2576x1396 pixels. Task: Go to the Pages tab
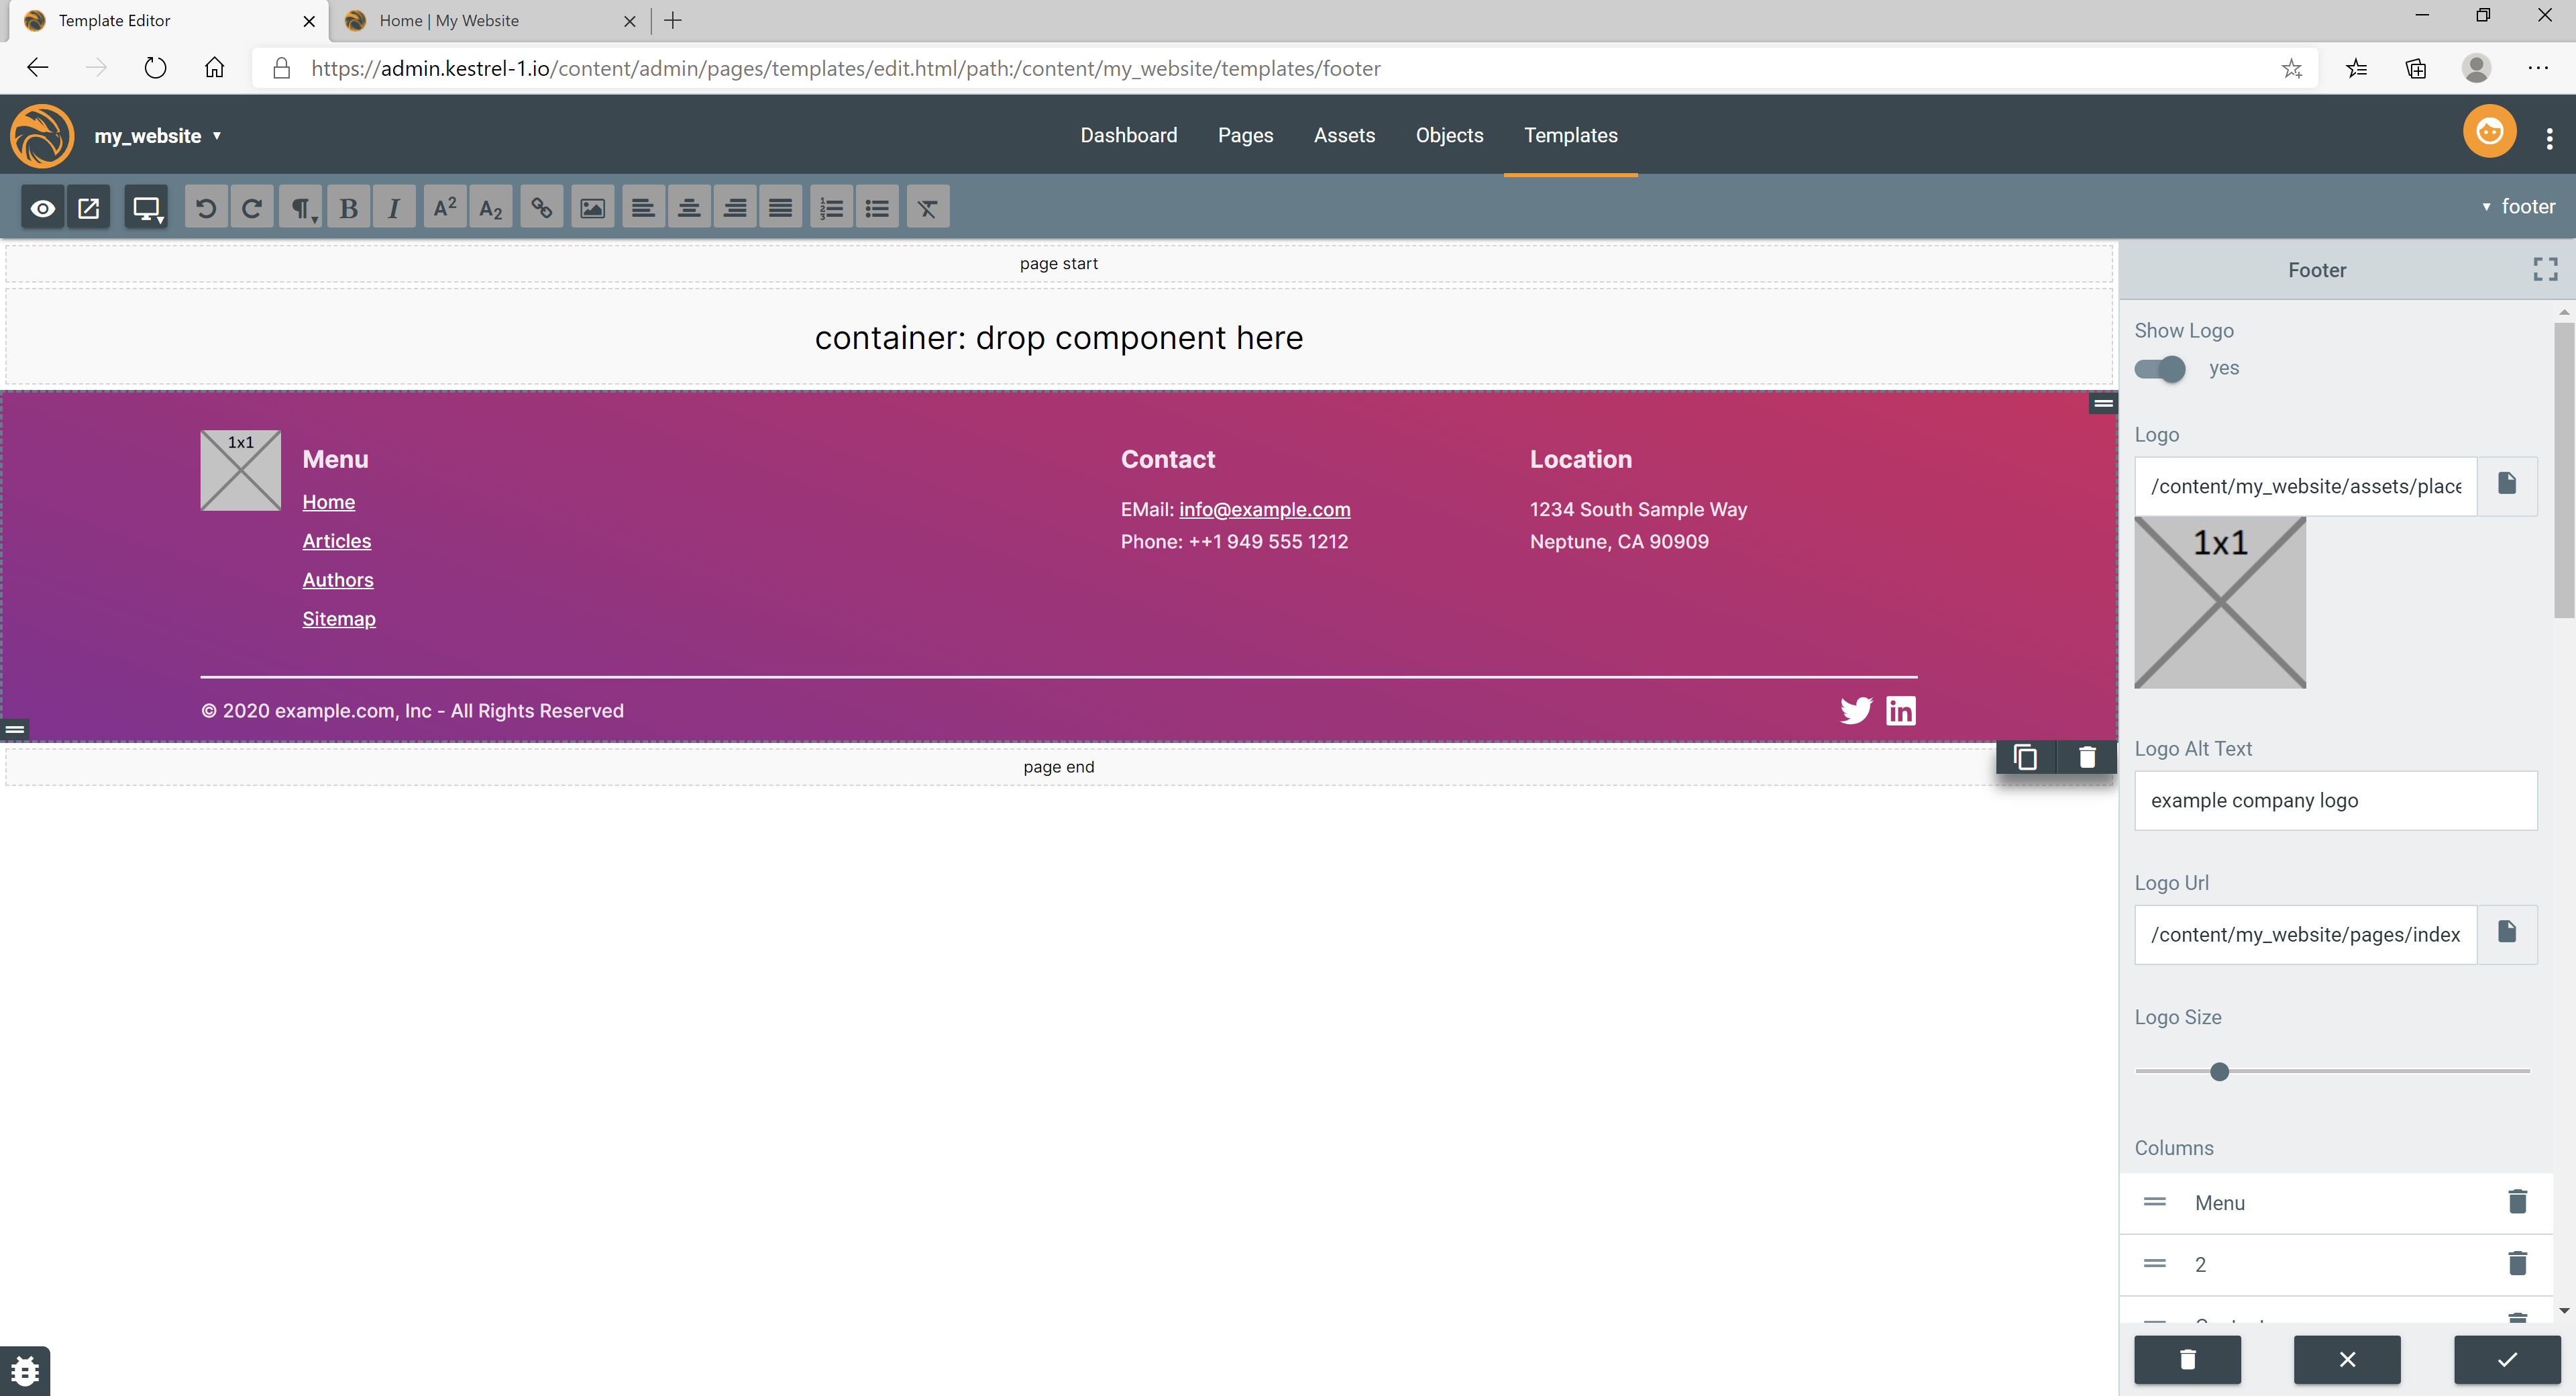[1245, 135]
